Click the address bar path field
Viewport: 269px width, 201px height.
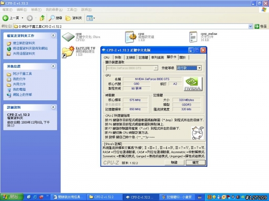(131, 26)
